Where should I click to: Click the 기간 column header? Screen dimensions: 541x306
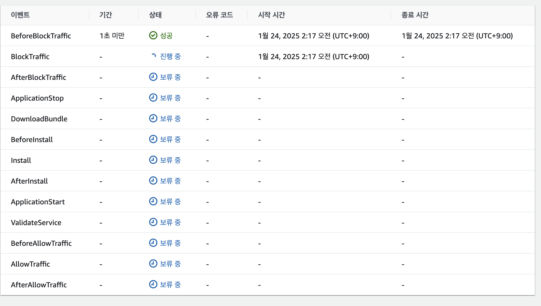pos(106,15)
